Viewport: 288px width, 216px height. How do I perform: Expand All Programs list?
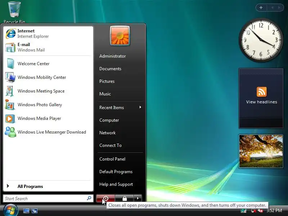(49, 186)
